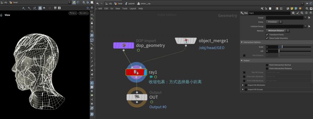This screenshot has width=313, height=119.
Task: Click the dop_geometry DOP Import node
Action: (123, 45)
